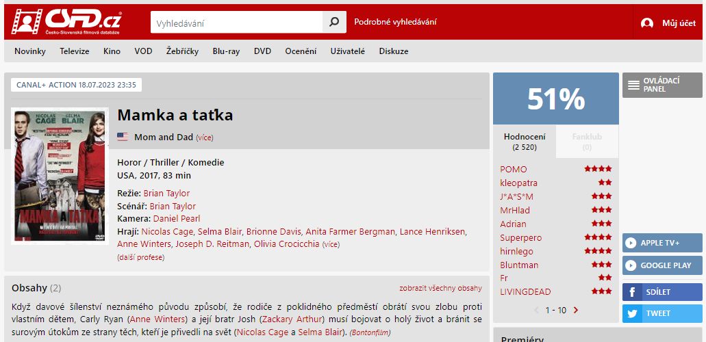Open director Brian Taylor link after Režie
Image resolution: width=706 pixels, height=342 pixels.
click(x=166, y=194)
